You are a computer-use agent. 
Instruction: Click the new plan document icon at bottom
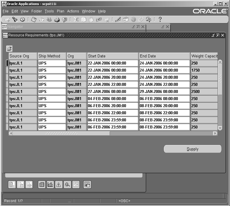12,185
